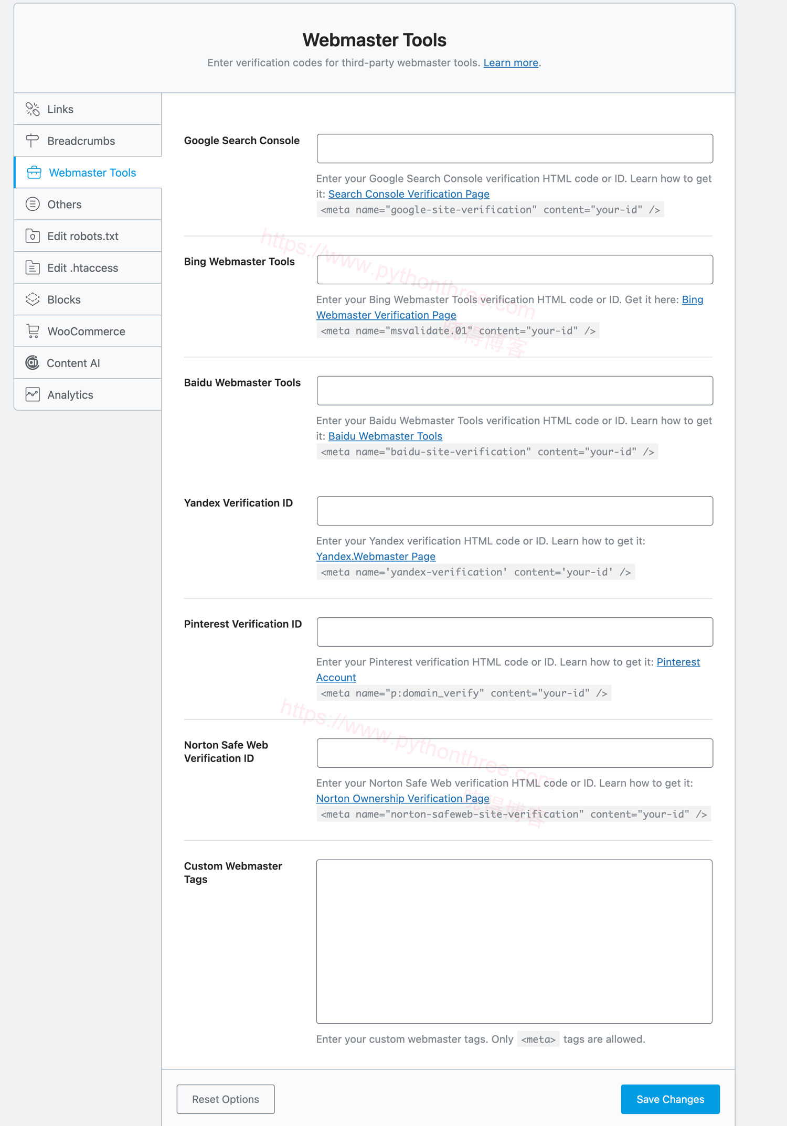Click the Webmaster Tools page heading
Screen dimensions: 787x1126
coord(374,40)
